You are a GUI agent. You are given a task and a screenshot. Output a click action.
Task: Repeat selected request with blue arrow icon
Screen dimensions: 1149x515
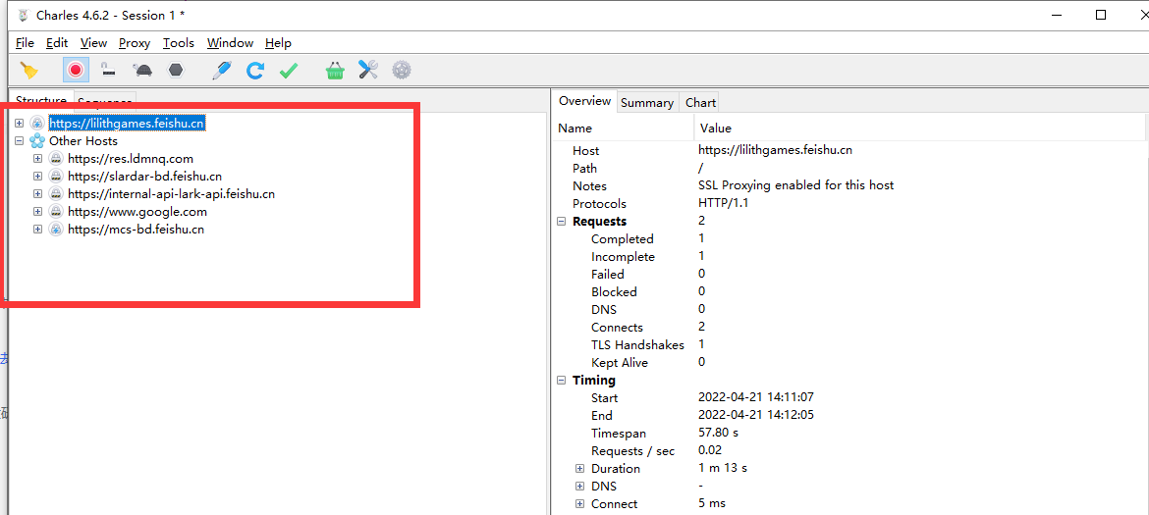[255, 71]
